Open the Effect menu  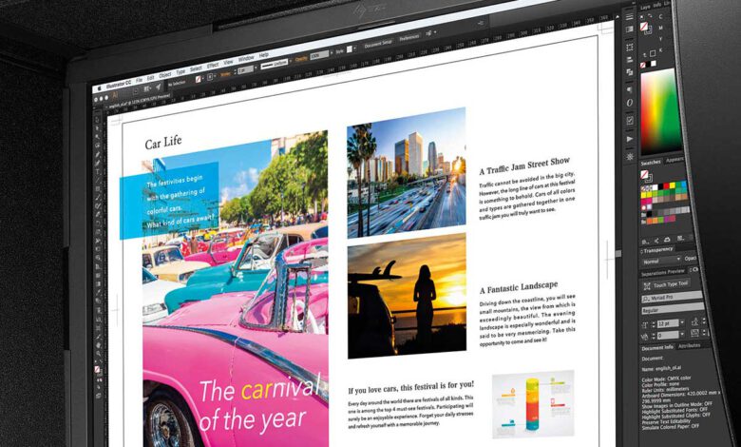click(213, 66)
